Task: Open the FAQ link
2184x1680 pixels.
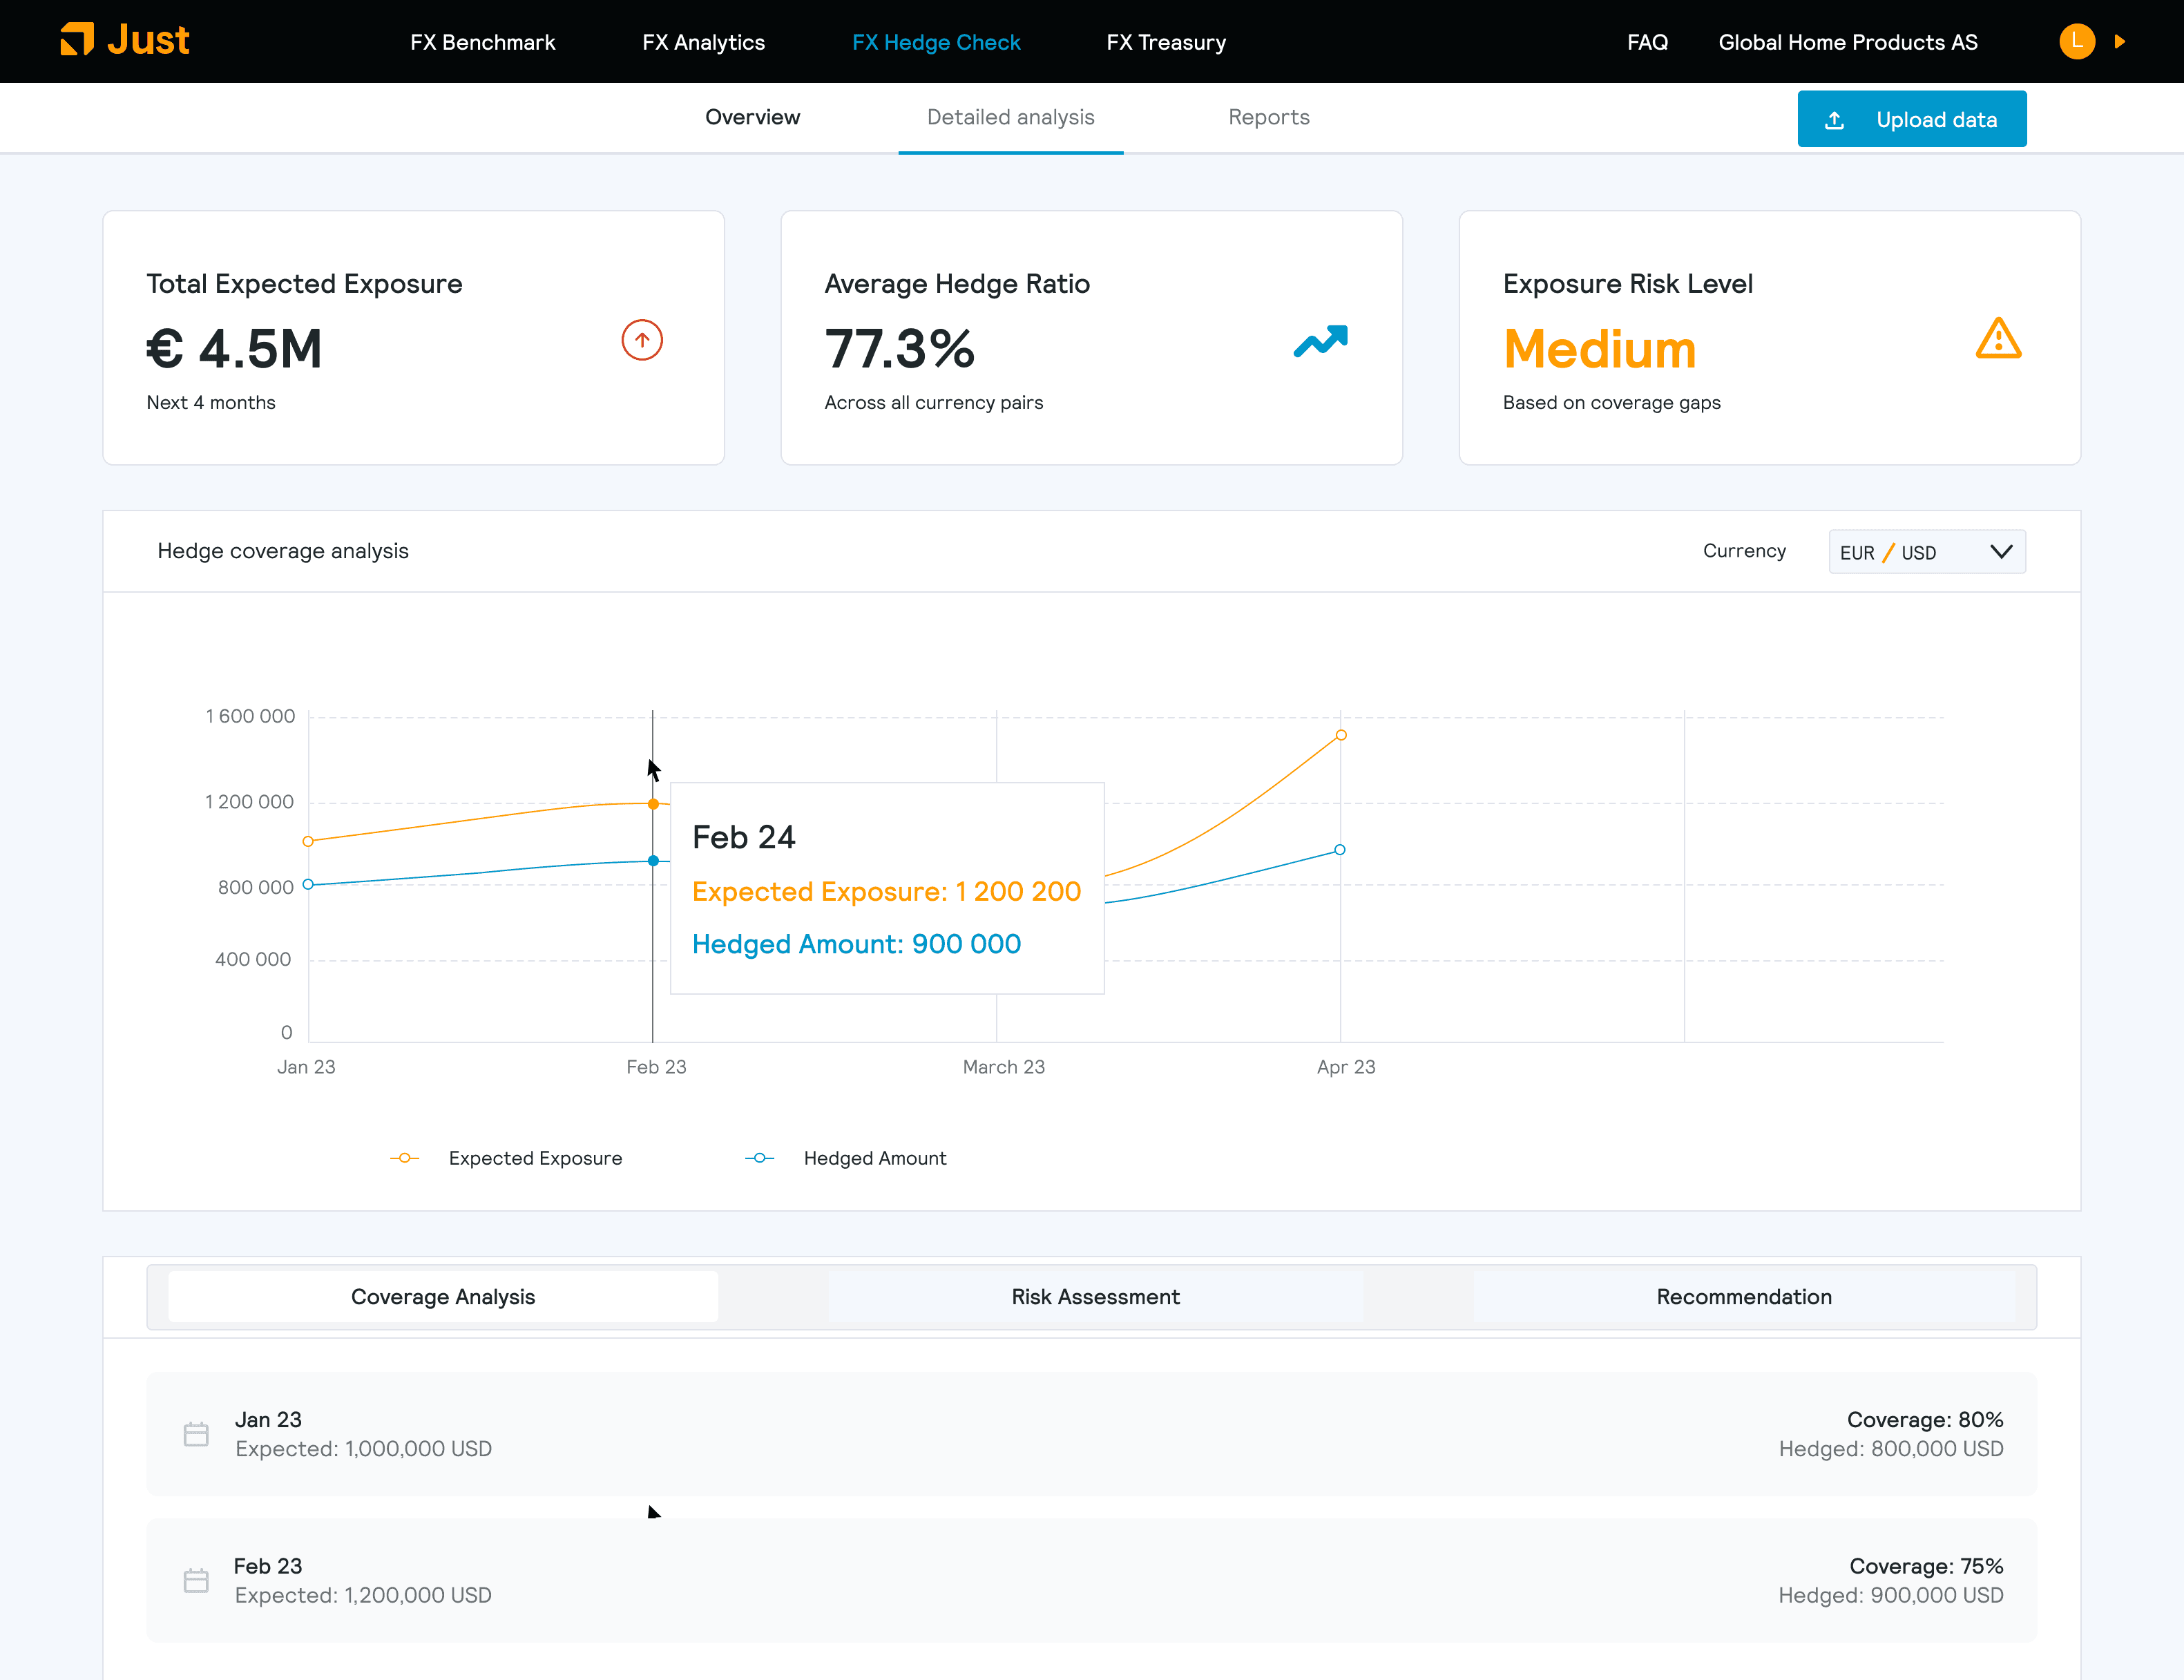Action: [x=1647, y=42]
